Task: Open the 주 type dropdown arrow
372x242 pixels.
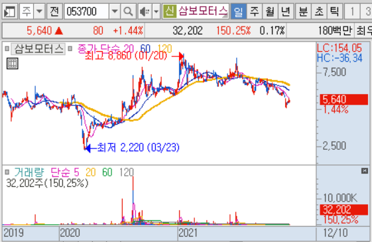Action: click(x=39, y=11)
